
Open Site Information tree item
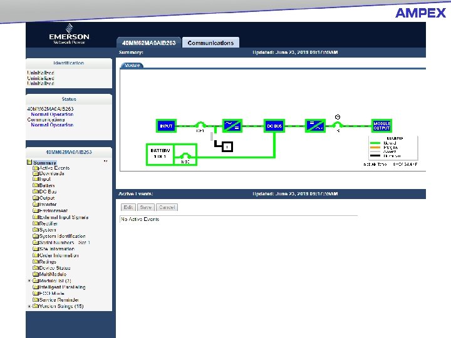point(56,249)
